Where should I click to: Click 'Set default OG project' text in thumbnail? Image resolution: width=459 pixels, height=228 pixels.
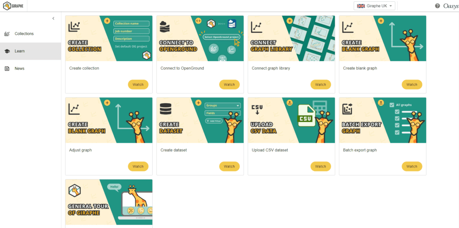click(131, 46)
